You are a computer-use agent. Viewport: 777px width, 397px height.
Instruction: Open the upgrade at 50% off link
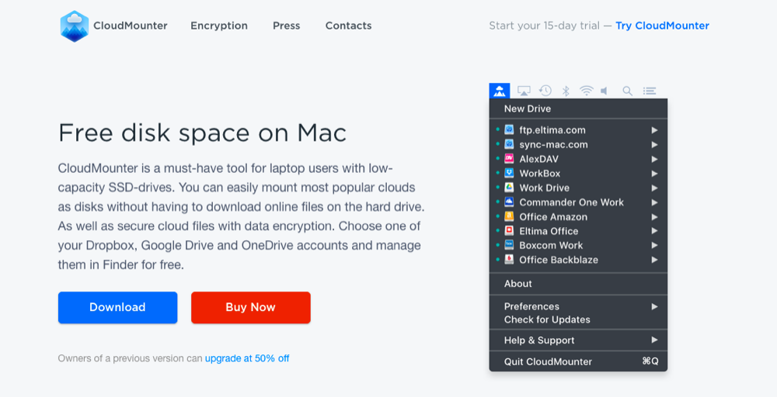click(x=247, y=358)
